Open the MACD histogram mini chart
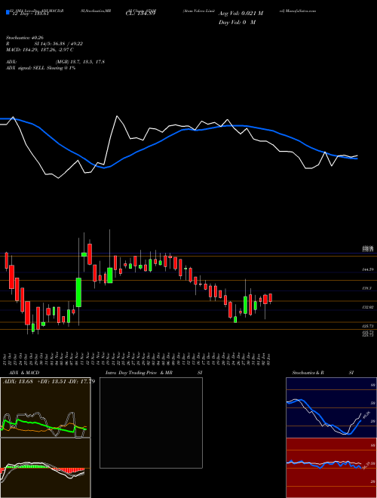The width and height of the screenshot is (377, 498). tap(45, 468)
